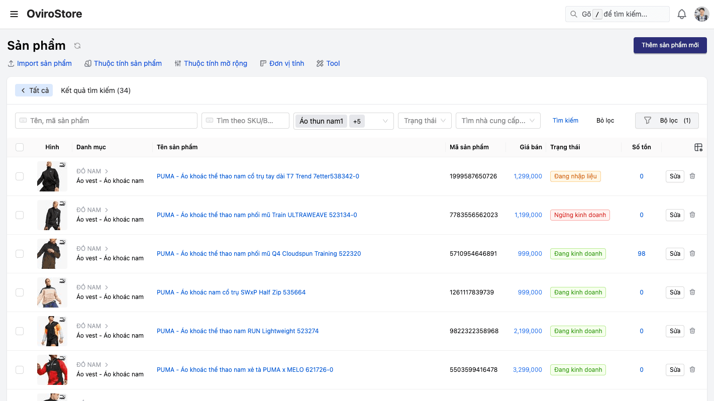The height and width of the screenshot is (401, 714).
Task: Focus the global search box in header
Action: tap(618, 14)
